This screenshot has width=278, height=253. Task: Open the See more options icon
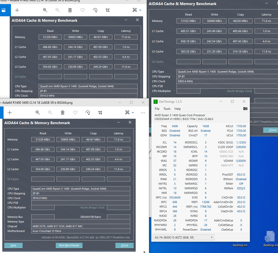coord(143,113)
